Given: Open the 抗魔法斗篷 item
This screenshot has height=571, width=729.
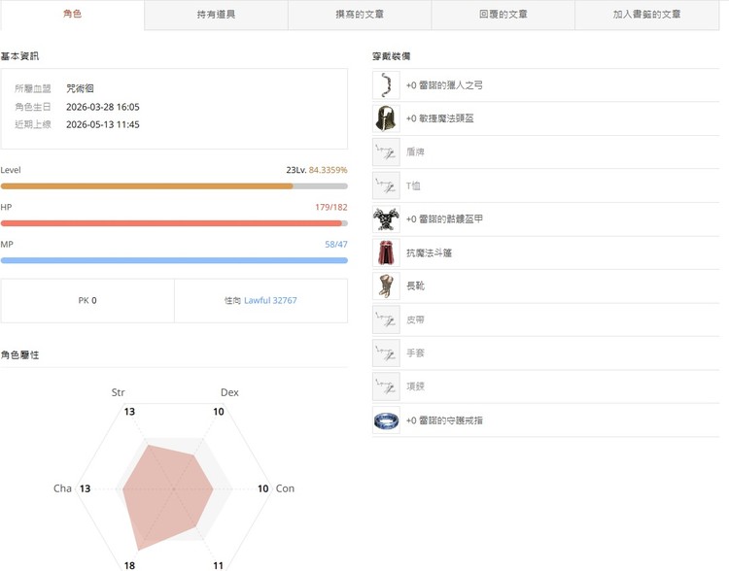Looking at the screenshot, I should point(429,252).
